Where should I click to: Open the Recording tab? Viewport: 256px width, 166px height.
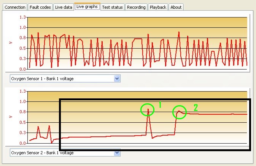pos(136,7)
